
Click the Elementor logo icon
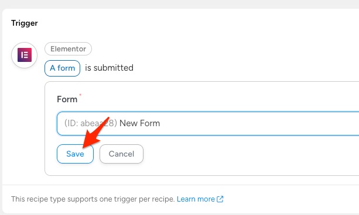click(25, 55)
